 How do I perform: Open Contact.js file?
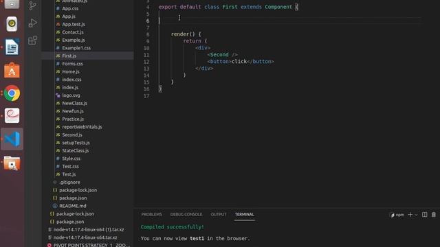(x=73, y=32)
